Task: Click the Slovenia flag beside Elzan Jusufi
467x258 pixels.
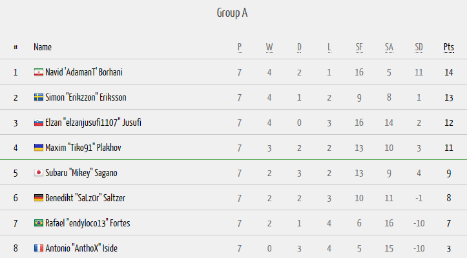Action: point(38,123)
